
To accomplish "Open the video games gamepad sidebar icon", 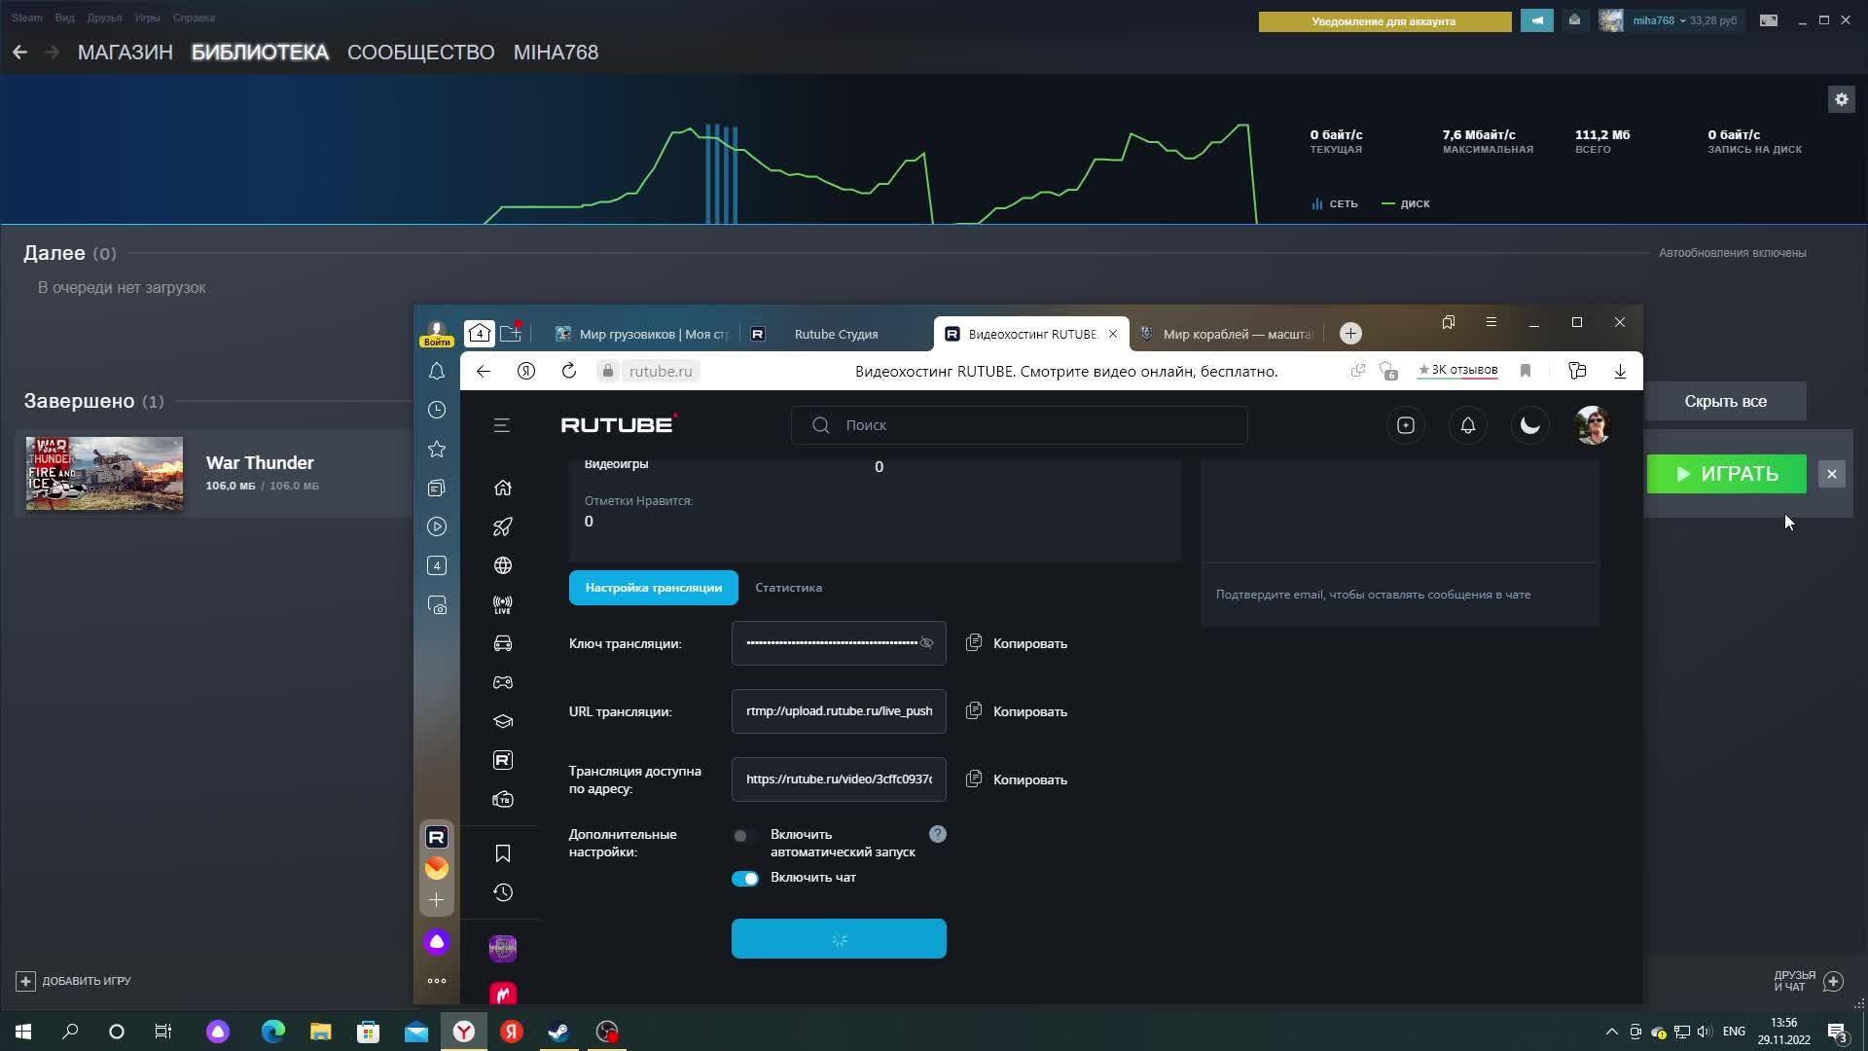I will point(503,682).
